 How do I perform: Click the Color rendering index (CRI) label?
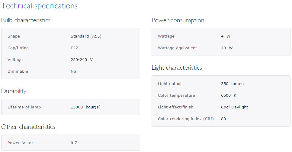(x=186, y=119)
